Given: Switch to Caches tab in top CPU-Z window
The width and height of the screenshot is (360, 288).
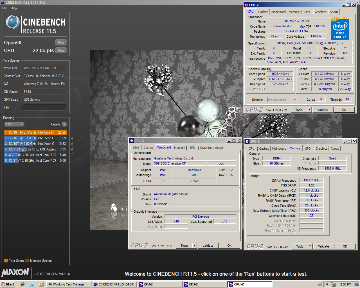Looking at the screenshot, I should (x=263, y=12).
